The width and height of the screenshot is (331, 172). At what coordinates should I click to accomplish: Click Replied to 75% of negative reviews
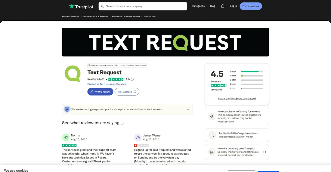click(238, 134)
